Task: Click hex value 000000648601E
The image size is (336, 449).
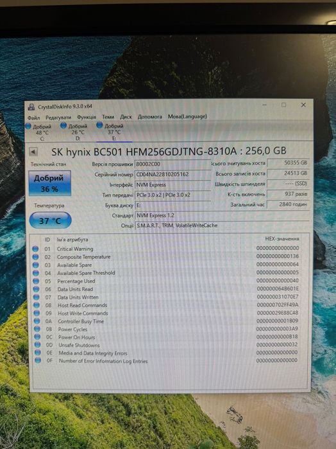Action: [x=278, y=288]
